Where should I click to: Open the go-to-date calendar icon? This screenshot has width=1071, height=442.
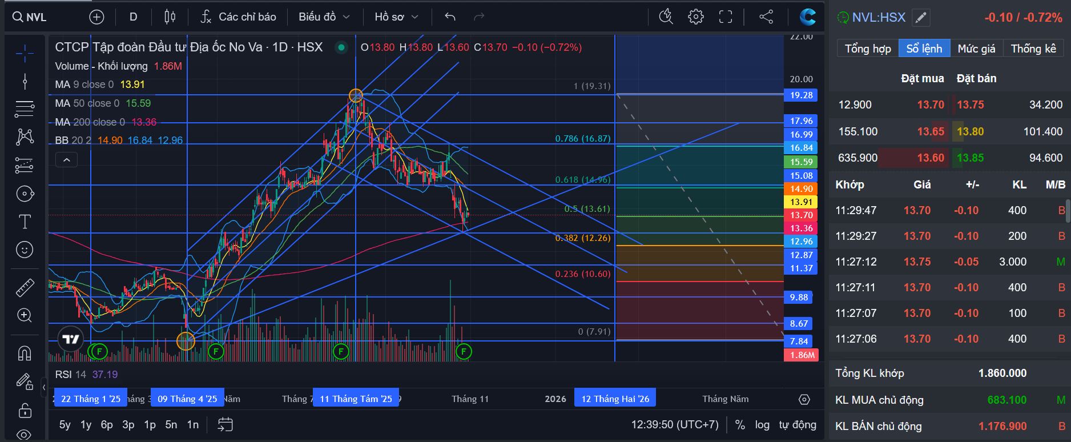(x=226, y=424)
